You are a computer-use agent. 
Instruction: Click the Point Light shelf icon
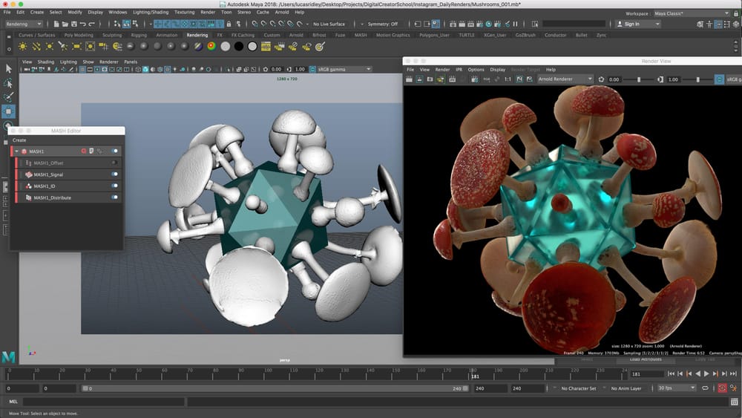(x=49, y=46)
